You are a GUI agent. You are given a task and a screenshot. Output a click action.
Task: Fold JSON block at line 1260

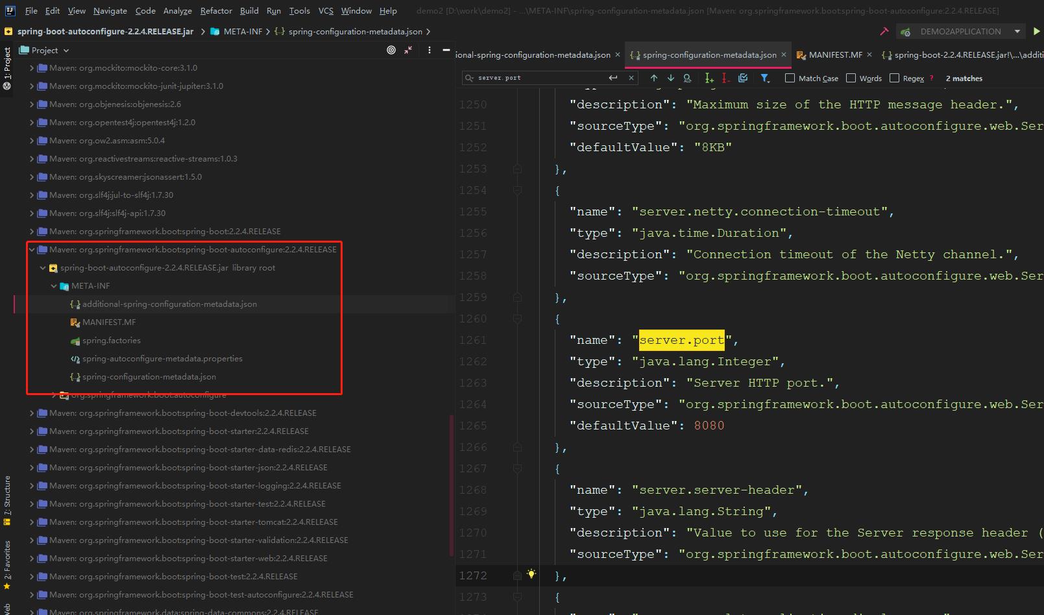point(517,319)
